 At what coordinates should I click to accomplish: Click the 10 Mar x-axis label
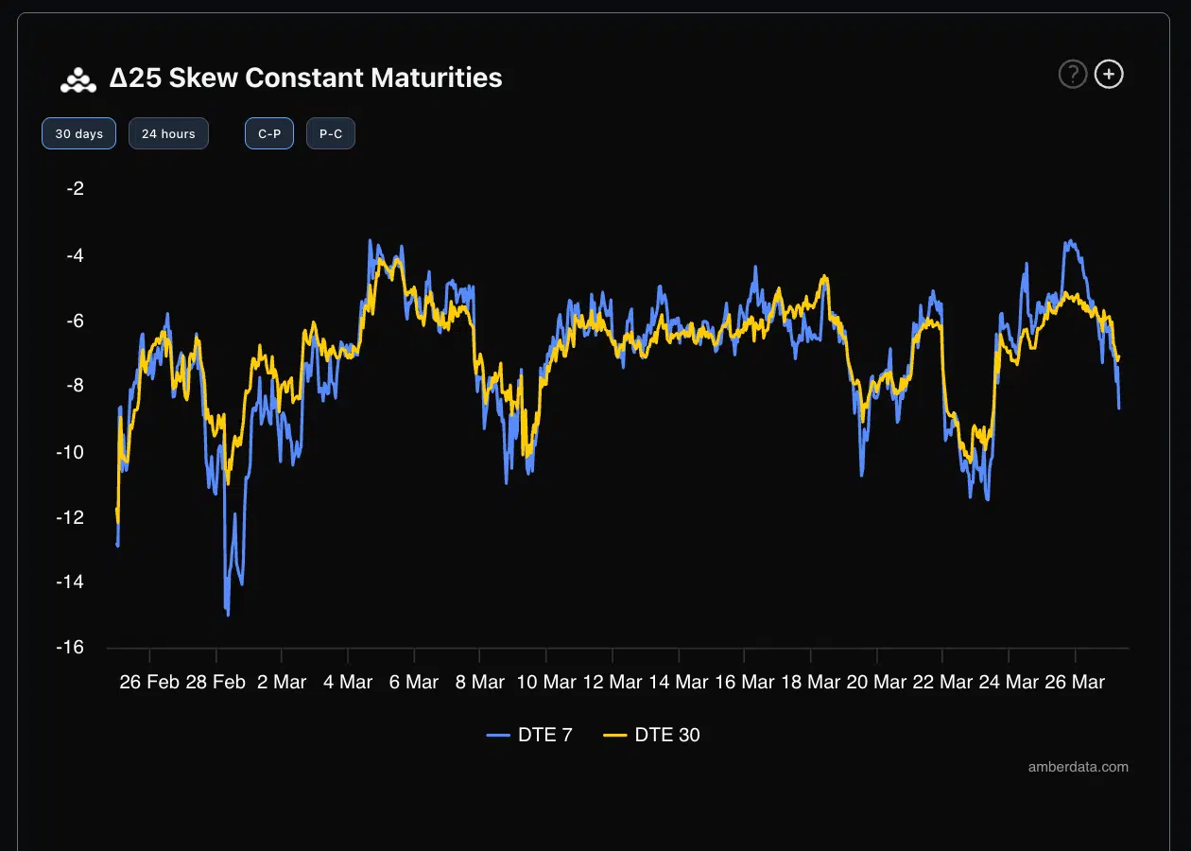(546, 682)
